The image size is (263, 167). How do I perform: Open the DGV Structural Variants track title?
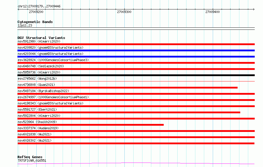(41, 38)
